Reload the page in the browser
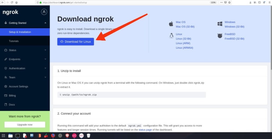272x139 pixels. tap(12, 2)
